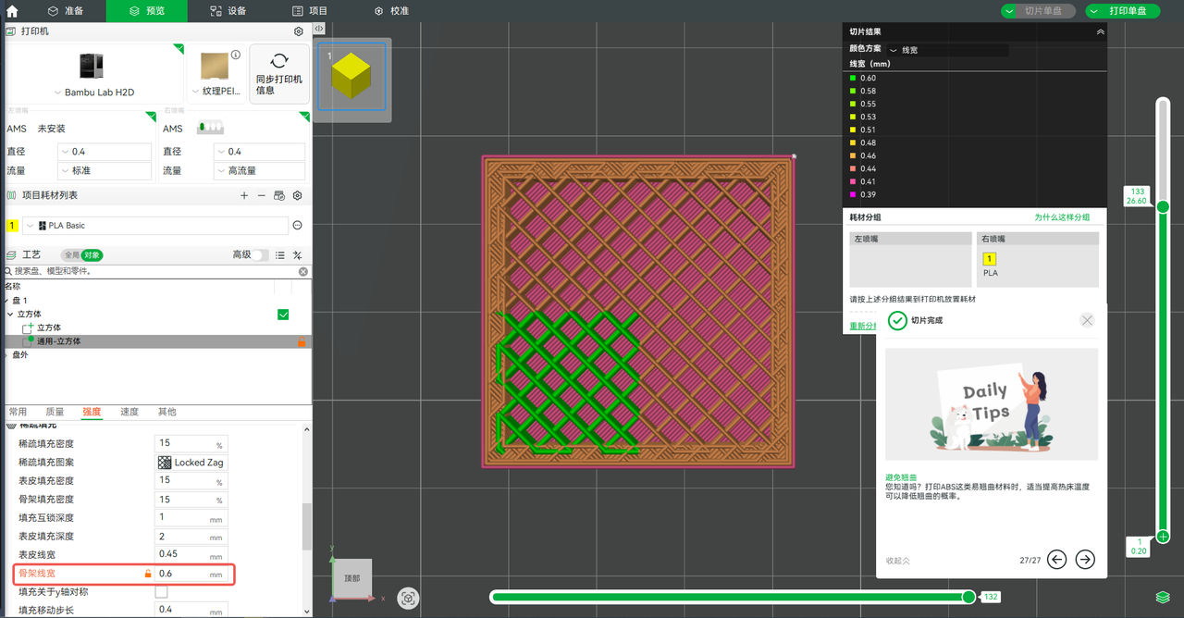Collapse the 切片结果 panel with the chevron
The height and width of the screenshot is (618, 1184).
[1100, 31]
